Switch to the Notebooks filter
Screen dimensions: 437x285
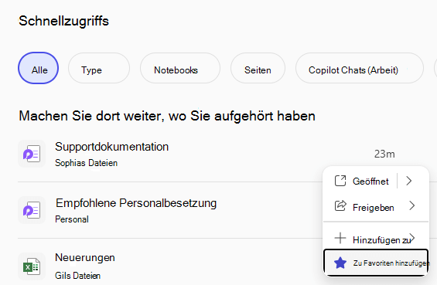pyautogui.click(x=180, y=68)
